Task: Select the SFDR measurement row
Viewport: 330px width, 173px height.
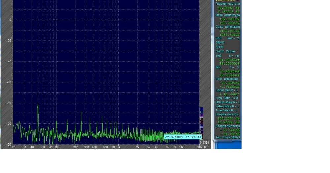Action: pyautogui.click(x=219, y=47)
